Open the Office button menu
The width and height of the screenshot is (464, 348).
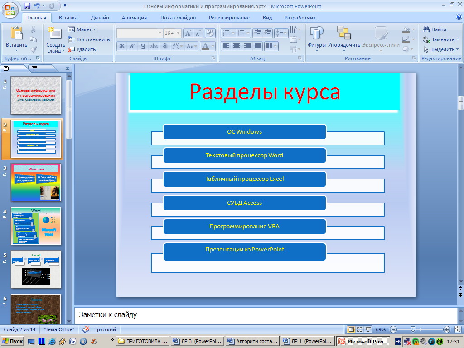10,10
